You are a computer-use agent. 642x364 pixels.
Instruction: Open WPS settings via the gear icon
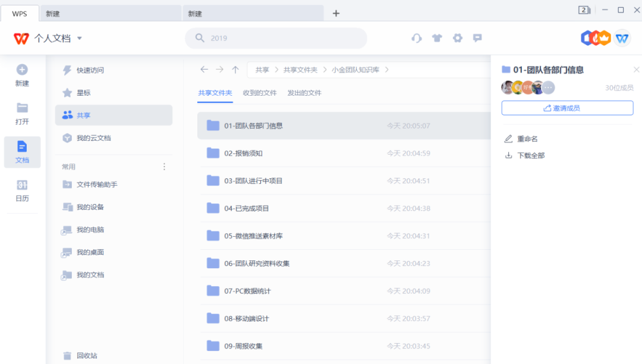click(x=457, y=37)
